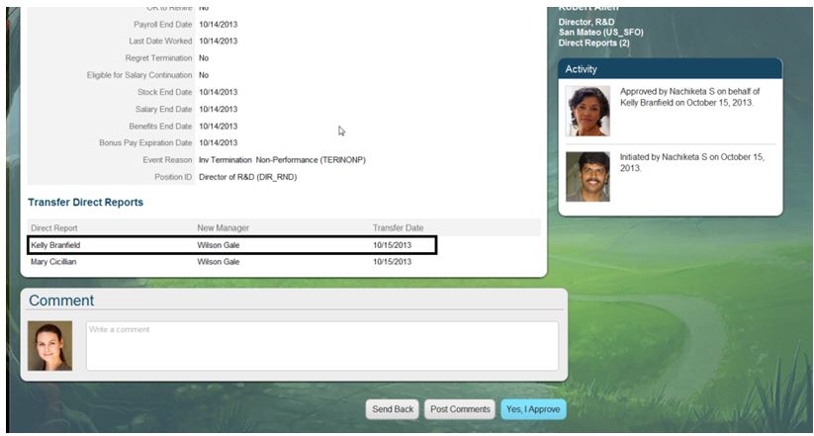Screen dimensions: 814x436
Task: Select the Transfer Direct Reports heading
Action: pos(86,203)
